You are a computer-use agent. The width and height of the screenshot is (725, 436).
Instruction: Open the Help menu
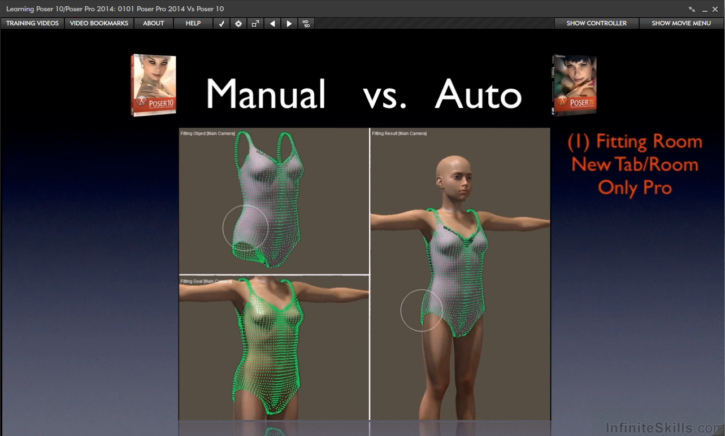(x=193, y=23)
